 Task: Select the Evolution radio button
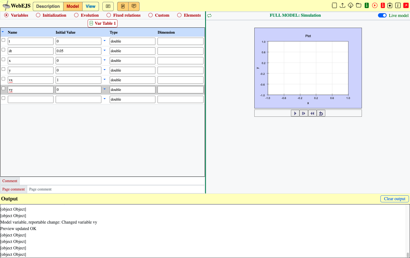coord(76,15)
